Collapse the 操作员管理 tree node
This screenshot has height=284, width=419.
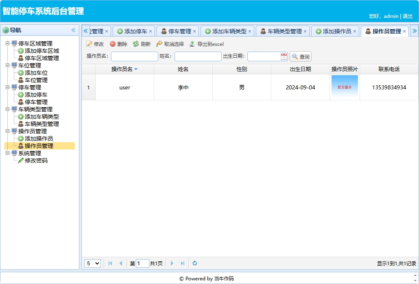[x=7, y=131]
